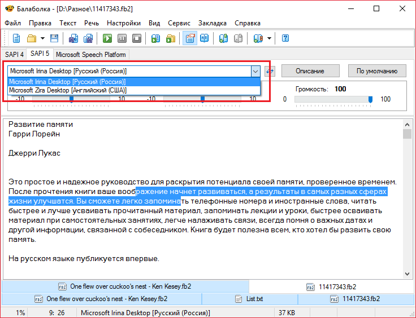The image size is (416, 318).
Task: Click the Описание button
Action: [310, 71]
